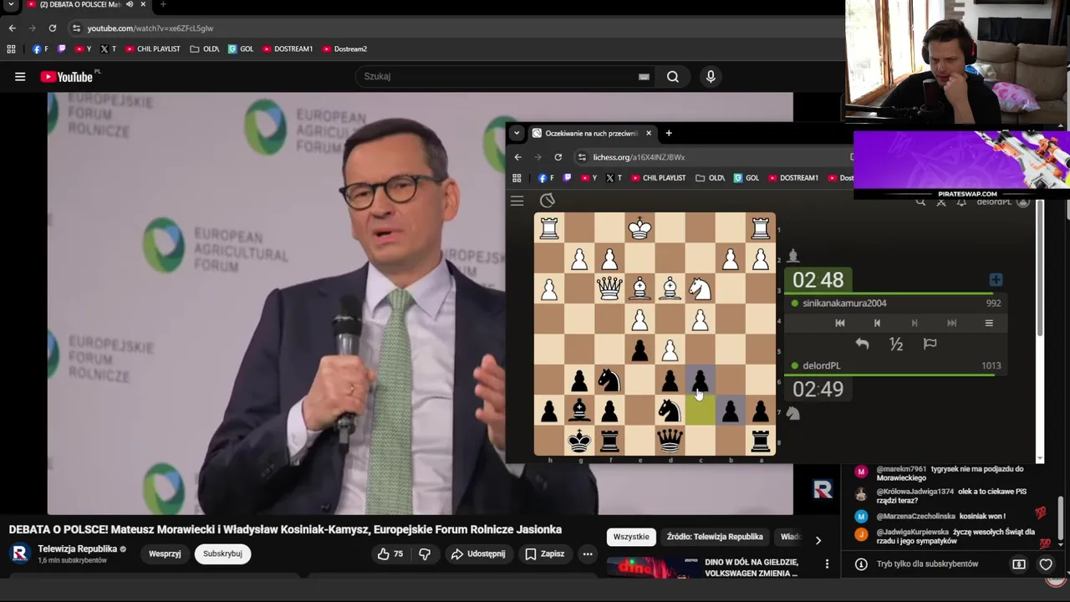Open Dostream2 bookmark in YouTube window
This screenshot has height=602, width=1070.
click(344, 49)
